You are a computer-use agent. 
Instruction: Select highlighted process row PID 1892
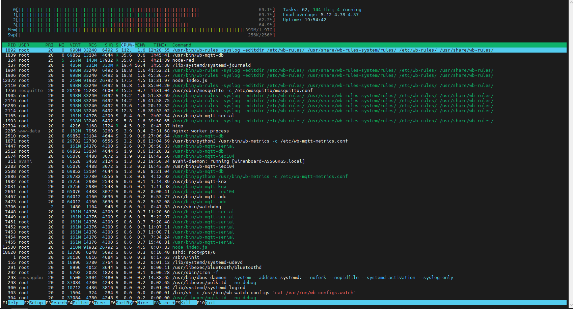pos(284,50)
